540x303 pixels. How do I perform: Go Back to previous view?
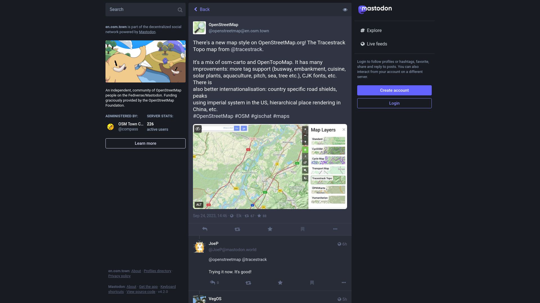coord(202,10)
